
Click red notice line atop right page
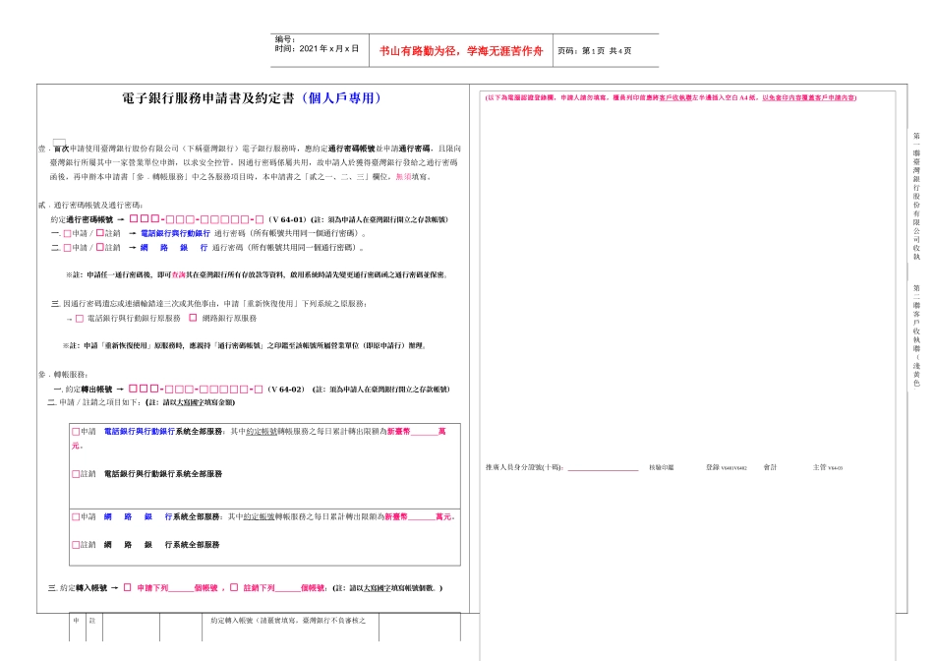(x=671, y=97)
